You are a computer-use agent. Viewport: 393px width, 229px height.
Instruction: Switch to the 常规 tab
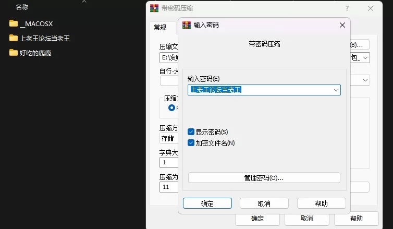click(x=160, y=27)
